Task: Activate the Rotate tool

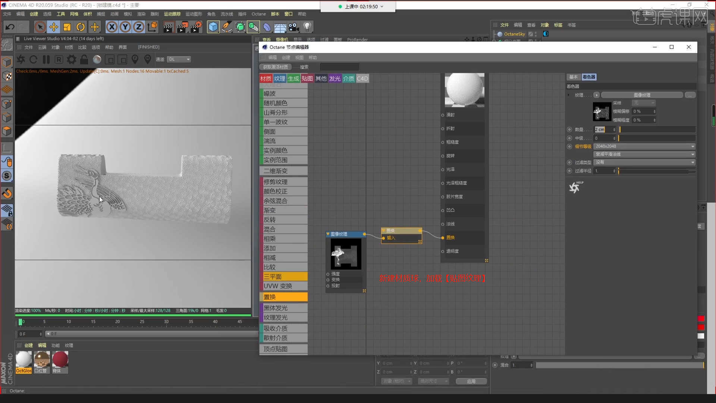Action: 81,27
